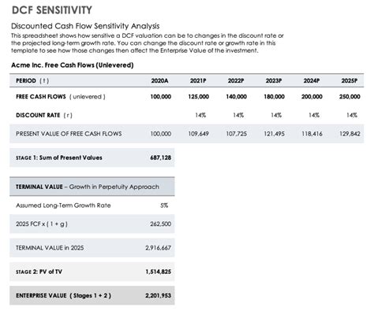Click the 2024P free cash flow value 200,000
This screenshot has height=322, width=374.
coord(312,97)
